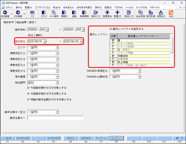Open the 配置(日 toolbar icon
The width and height of the screenshot is (186, 144).
[x=117, y=14]
